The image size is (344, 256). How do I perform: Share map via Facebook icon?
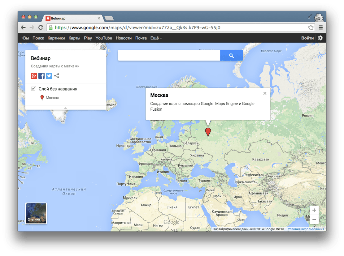click(x=41, y=76)
